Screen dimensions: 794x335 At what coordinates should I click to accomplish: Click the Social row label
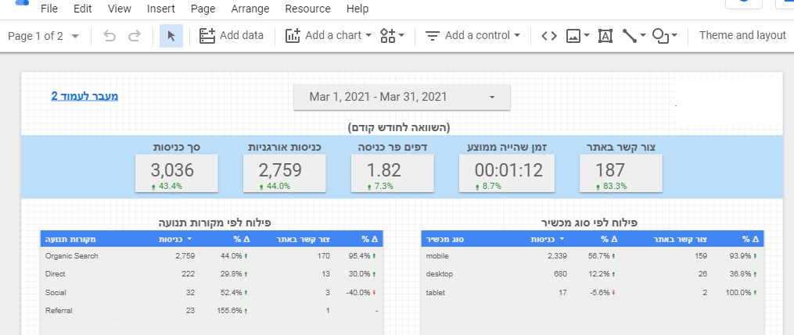tap(56, 293)
